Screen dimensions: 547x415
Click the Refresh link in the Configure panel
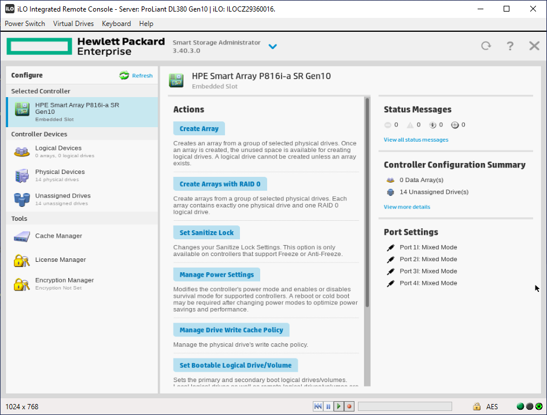(142, 76)
